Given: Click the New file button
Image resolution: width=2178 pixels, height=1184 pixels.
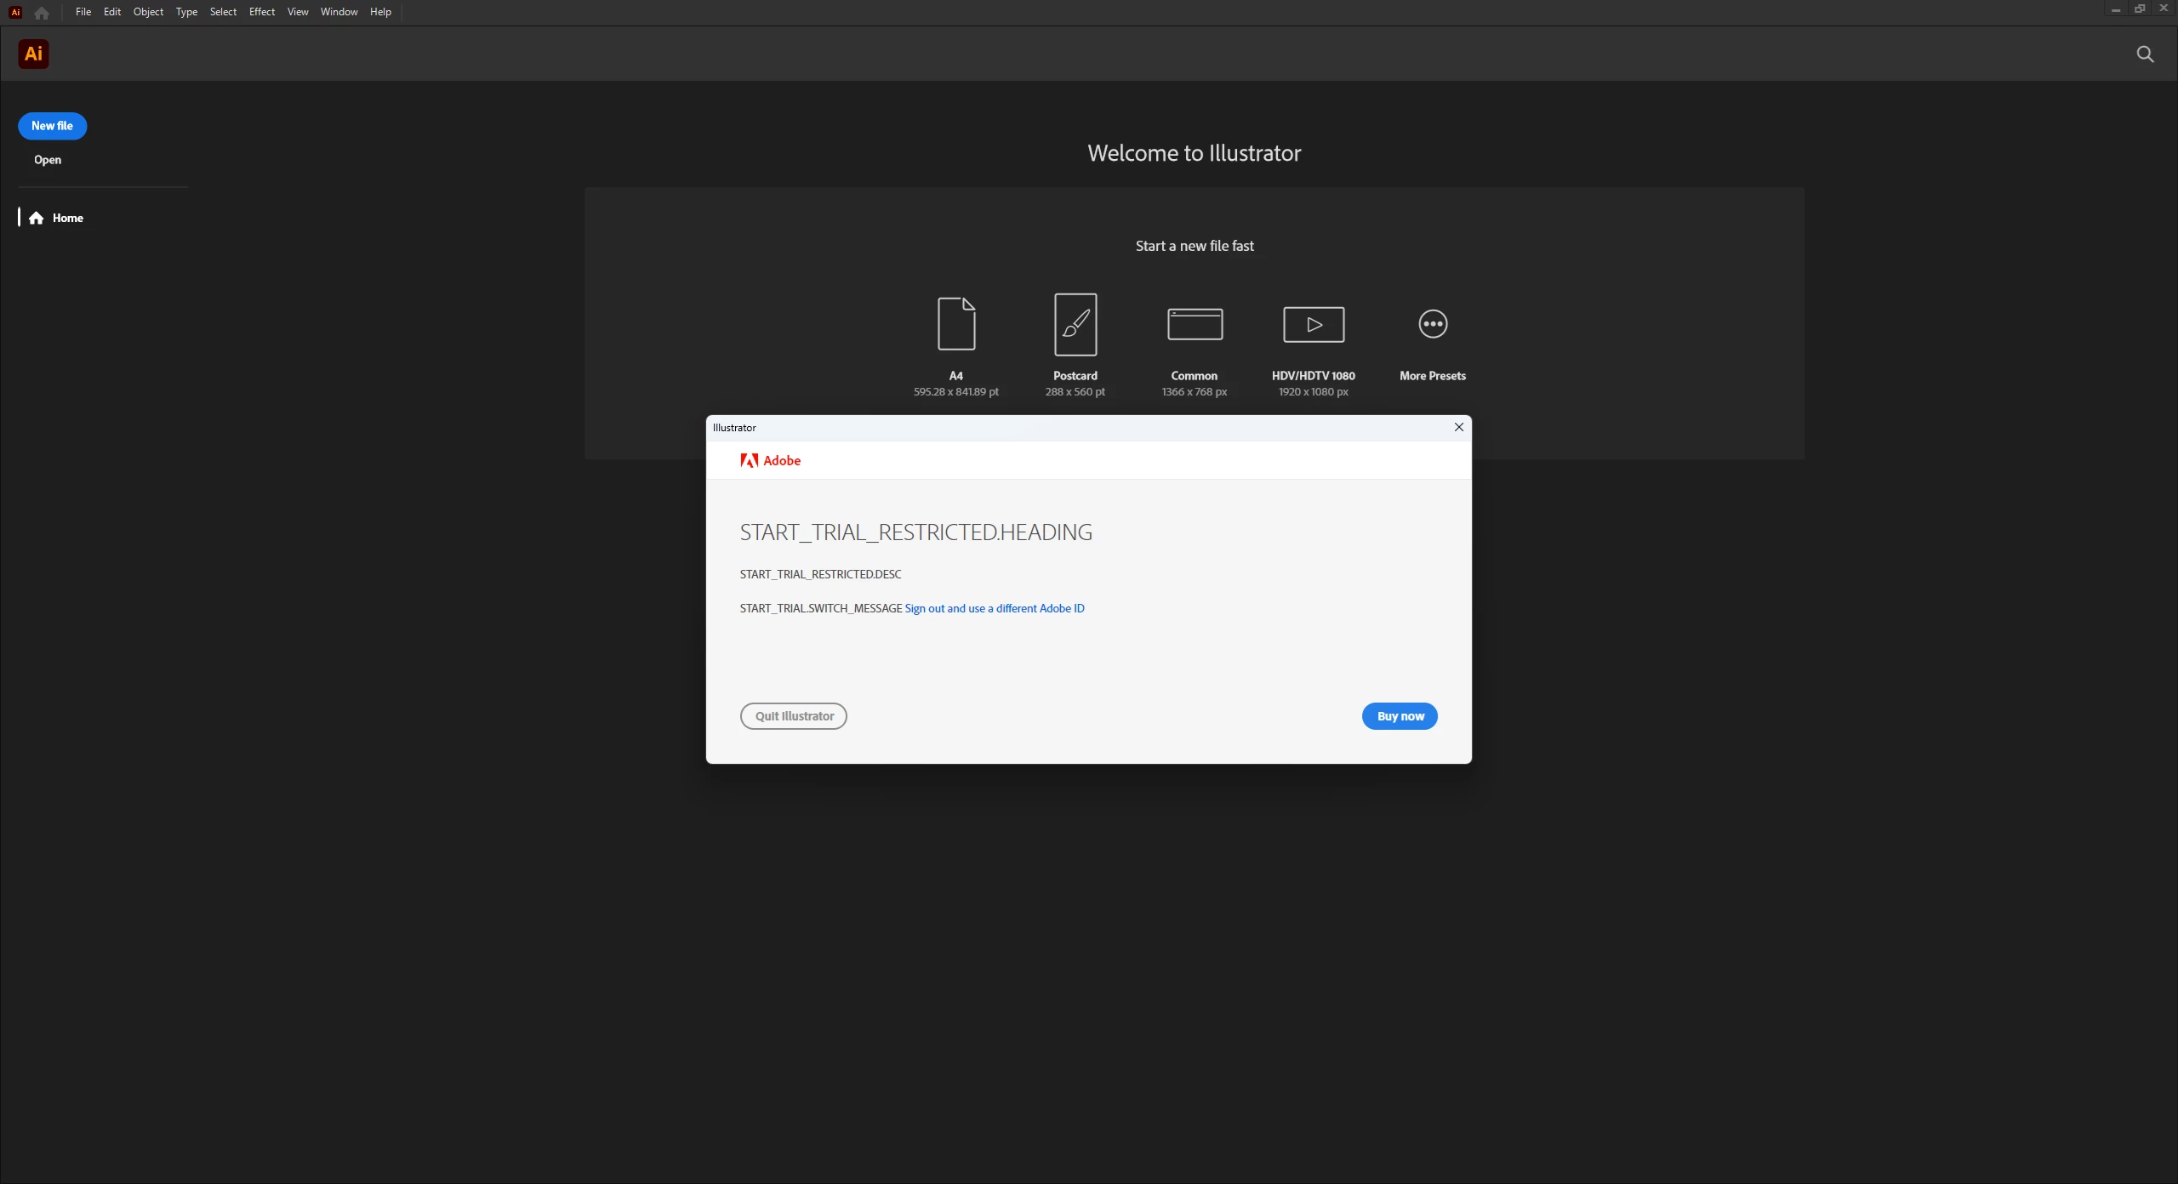Looking at the screenshot, I should click(x=52, y=126).
